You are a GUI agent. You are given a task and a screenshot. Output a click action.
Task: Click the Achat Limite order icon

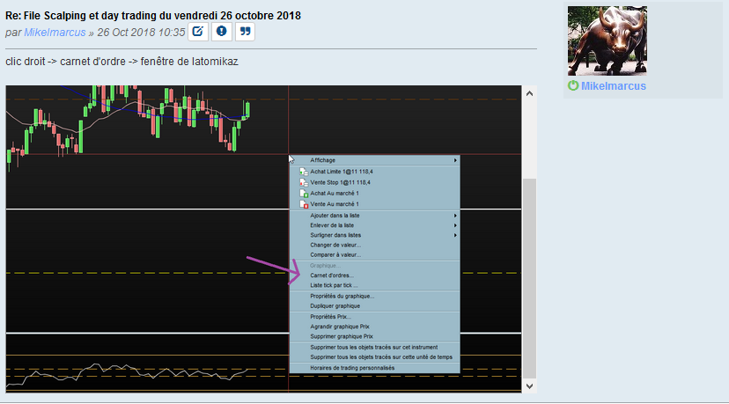(x=304, y=172)
